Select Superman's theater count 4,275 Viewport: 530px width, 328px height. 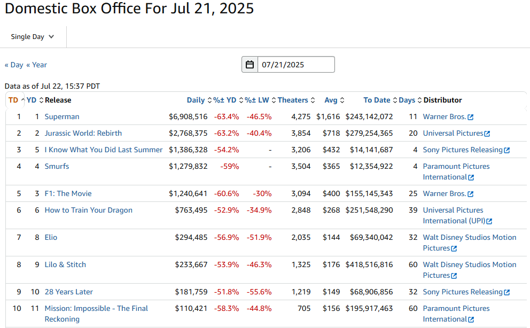pos(301,116)
